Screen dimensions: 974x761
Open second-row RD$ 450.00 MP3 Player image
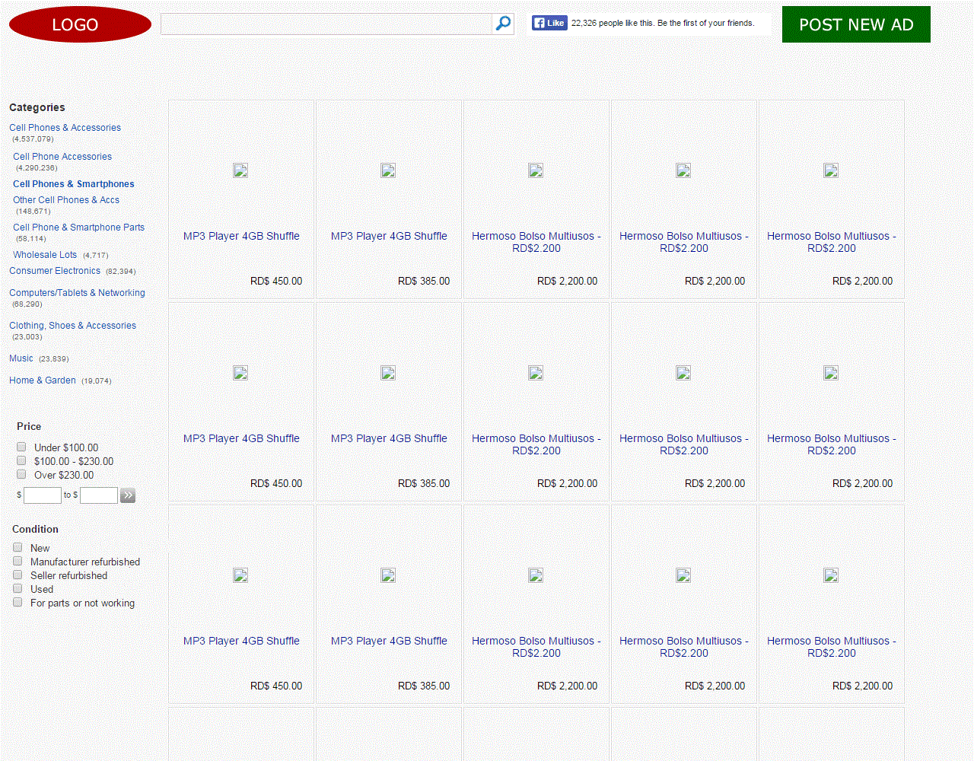pos(240,373)
